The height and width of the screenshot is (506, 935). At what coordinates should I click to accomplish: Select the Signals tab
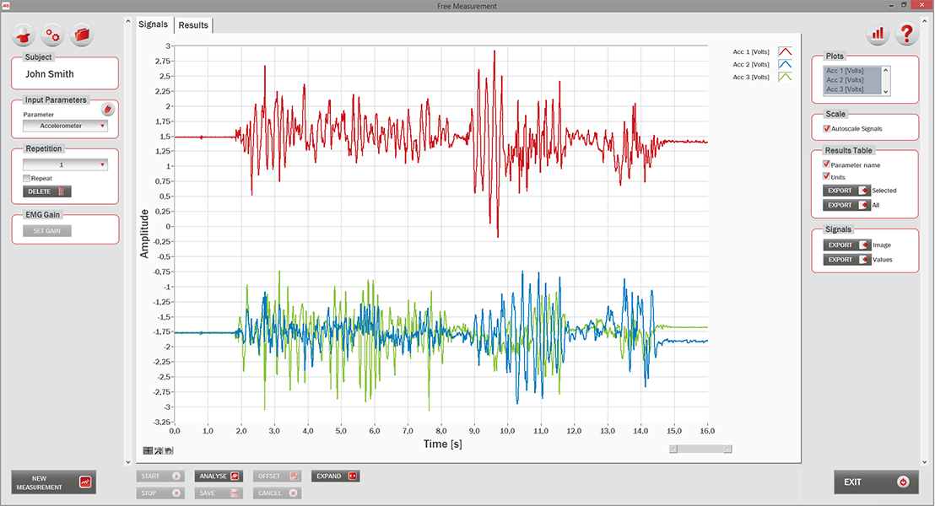click(x=154, y=24)
